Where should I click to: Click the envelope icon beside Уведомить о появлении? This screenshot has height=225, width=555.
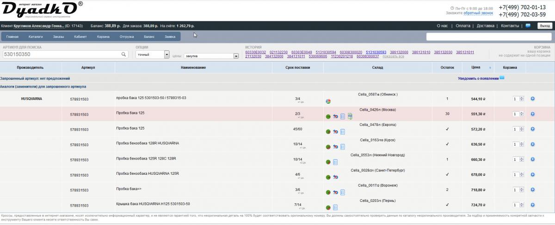click(x=502, y=78)
